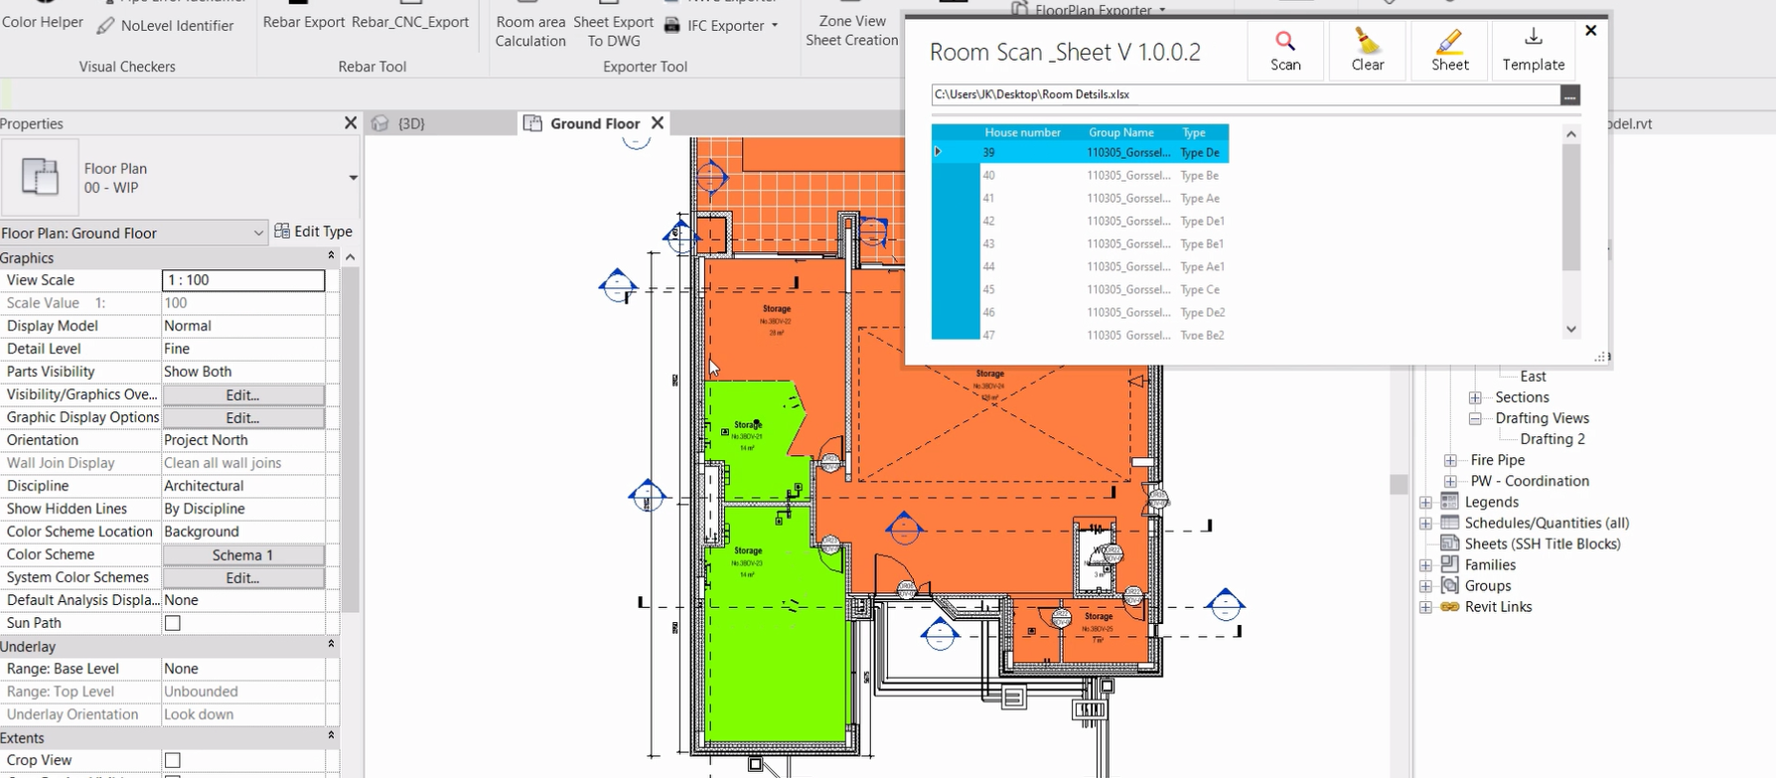Viewport: 1776px width, 778px height.
Task: Edit the View Scale field 1 : 100
Action: (243, 280)
